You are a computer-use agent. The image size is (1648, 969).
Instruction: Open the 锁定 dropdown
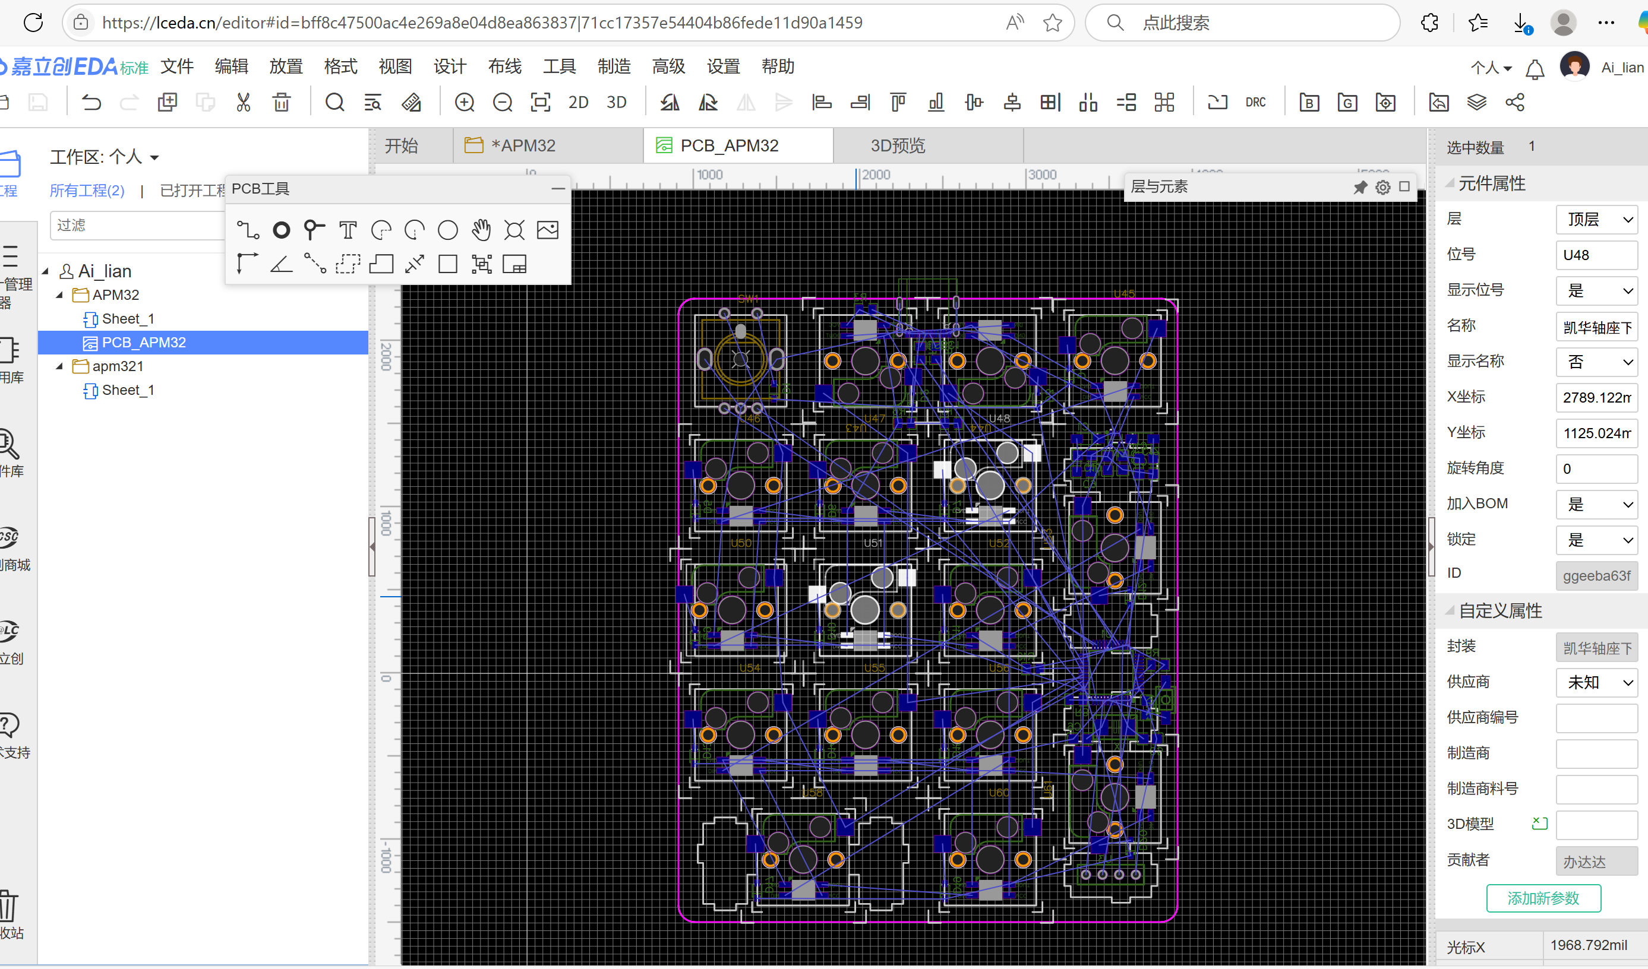tap(1596, 540)
